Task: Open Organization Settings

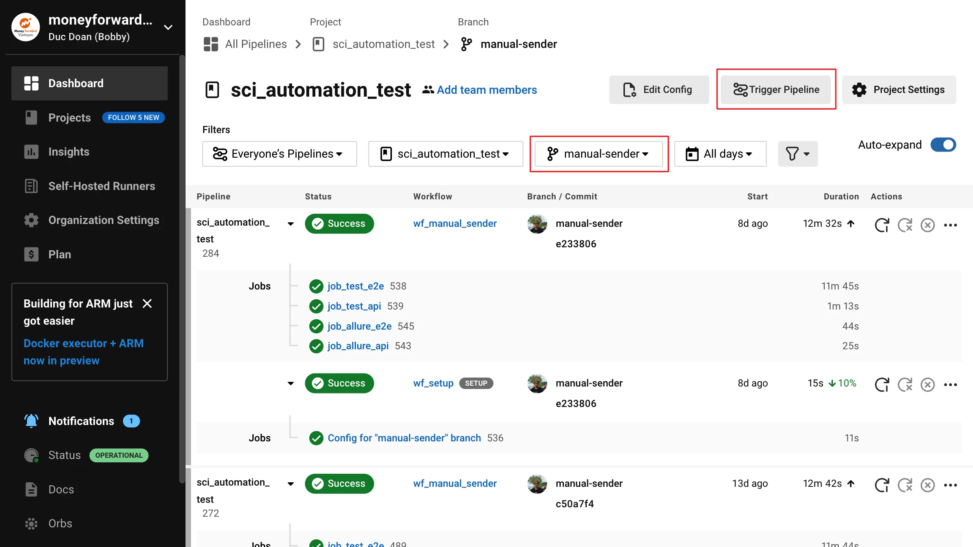Action: [x=104, y=220]
